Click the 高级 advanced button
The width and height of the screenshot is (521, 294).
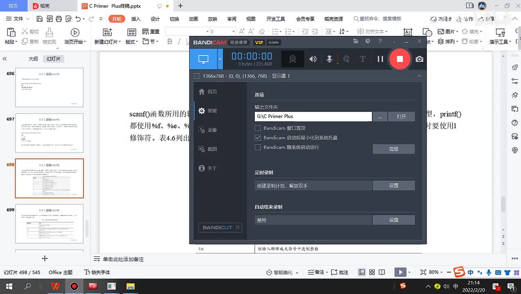(x=393, y=149)
